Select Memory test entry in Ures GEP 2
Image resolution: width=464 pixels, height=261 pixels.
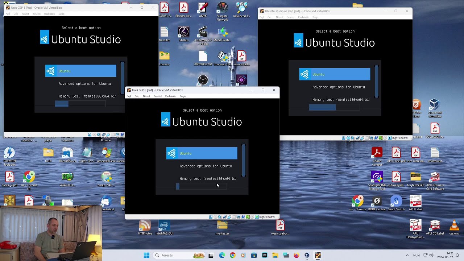click(x=208, y=179)
